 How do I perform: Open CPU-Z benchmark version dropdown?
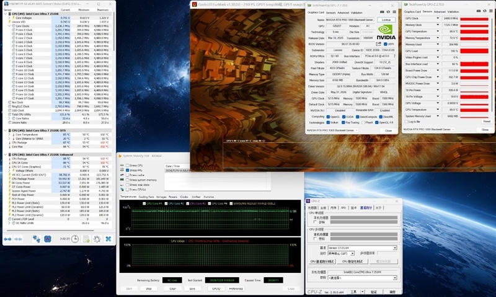coord(362,248)
